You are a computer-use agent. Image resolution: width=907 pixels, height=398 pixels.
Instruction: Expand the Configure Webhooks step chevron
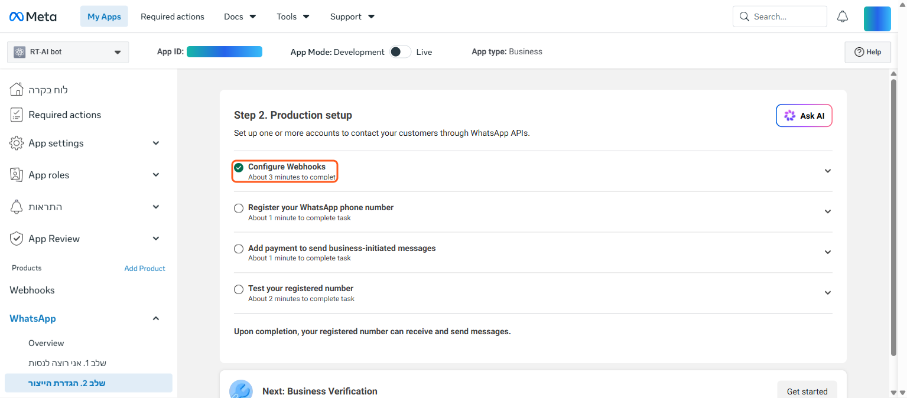pos(827,171)
